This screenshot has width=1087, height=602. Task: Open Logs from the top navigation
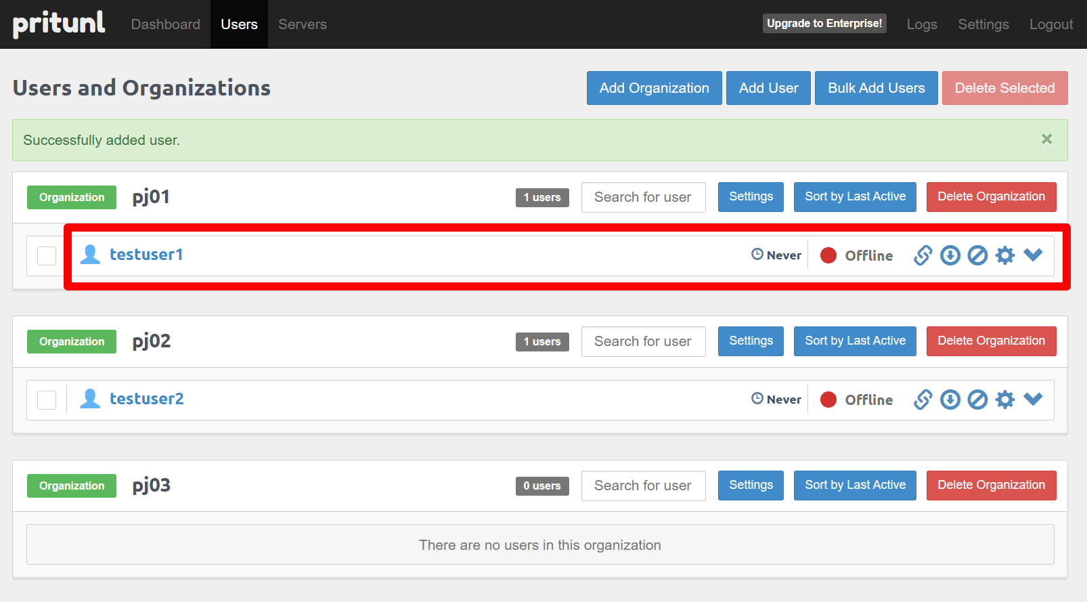(922, 24)
